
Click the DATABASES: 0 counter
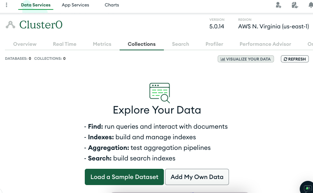(x=18, y=59)
